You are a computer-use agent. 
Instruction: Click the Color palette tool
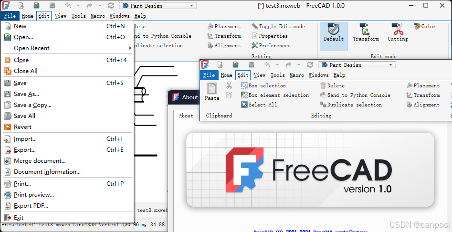point(425,27)
